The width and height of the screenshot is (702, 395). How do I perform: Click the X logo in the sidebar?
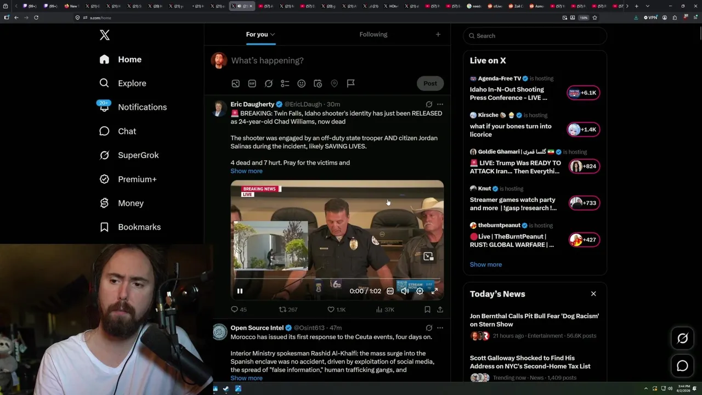[x=105, y=35]
